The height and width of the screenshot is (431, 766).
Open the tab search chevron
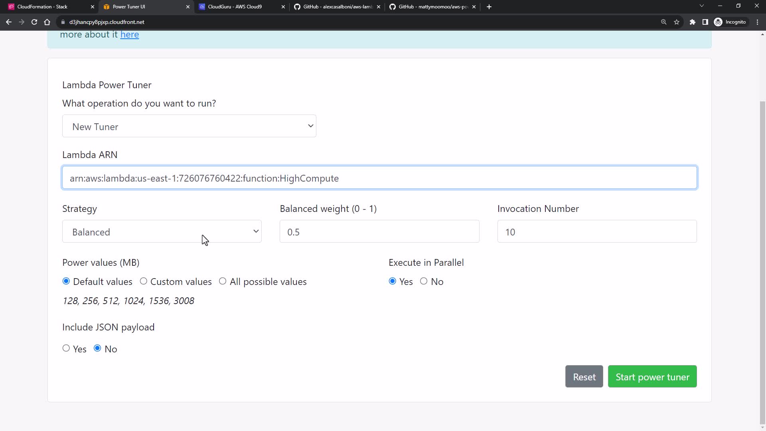[x=702, y=6]
